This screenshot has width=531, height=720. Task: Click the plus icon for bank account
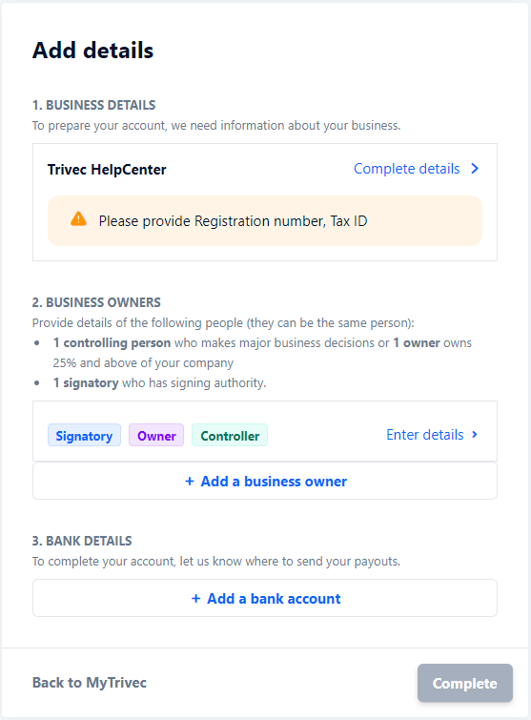(196, 599)
